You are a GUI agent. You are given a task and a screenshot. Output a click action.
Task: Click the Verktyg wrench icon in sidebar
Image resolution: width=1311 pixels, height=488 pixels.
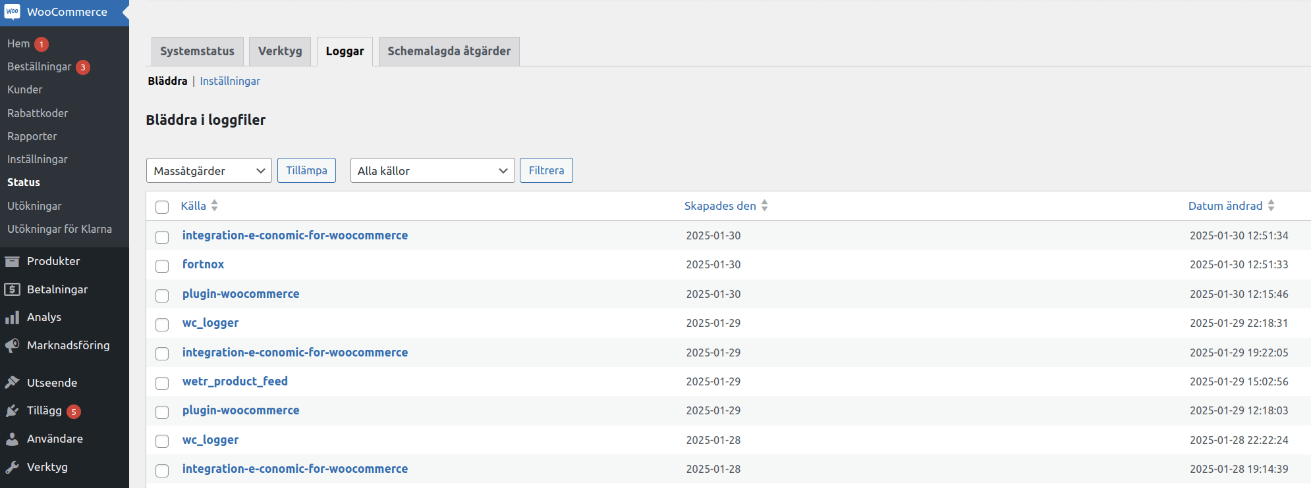tap(12, 468)
